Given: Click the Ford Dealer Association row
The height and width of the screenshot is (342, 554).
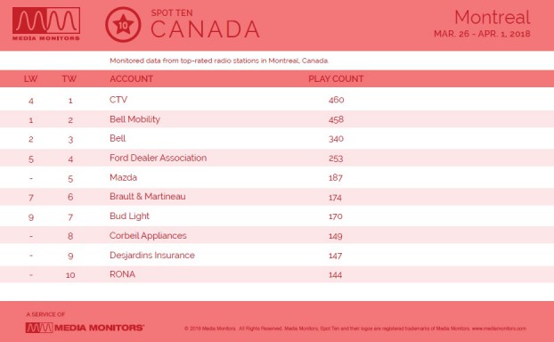Looking at the screenshot, I should click(x=277, y=158).
